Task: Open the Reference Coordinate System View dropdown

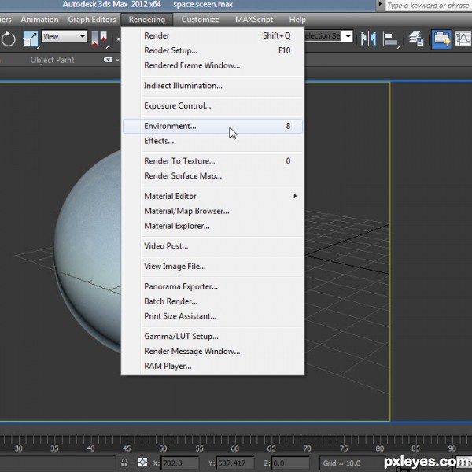Action: [x=65, y=36]
